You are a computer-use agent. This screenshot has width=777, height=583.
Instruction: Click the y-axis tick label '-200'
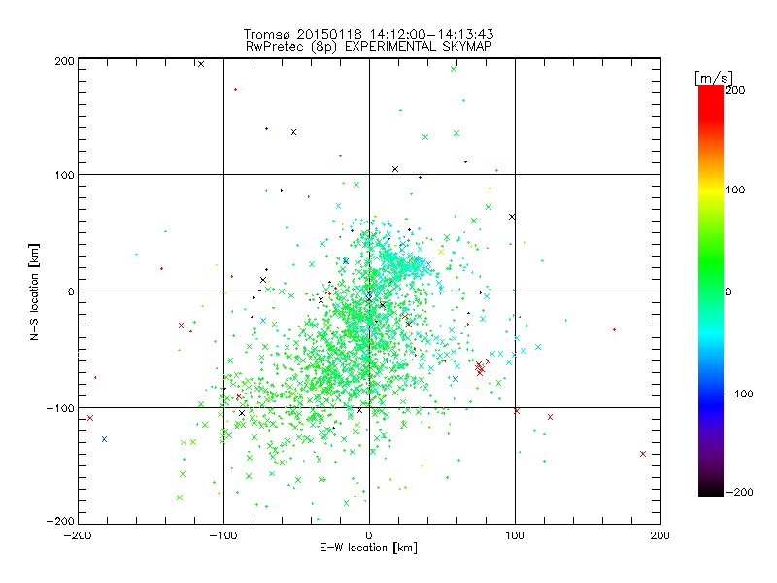coord(60,521)
